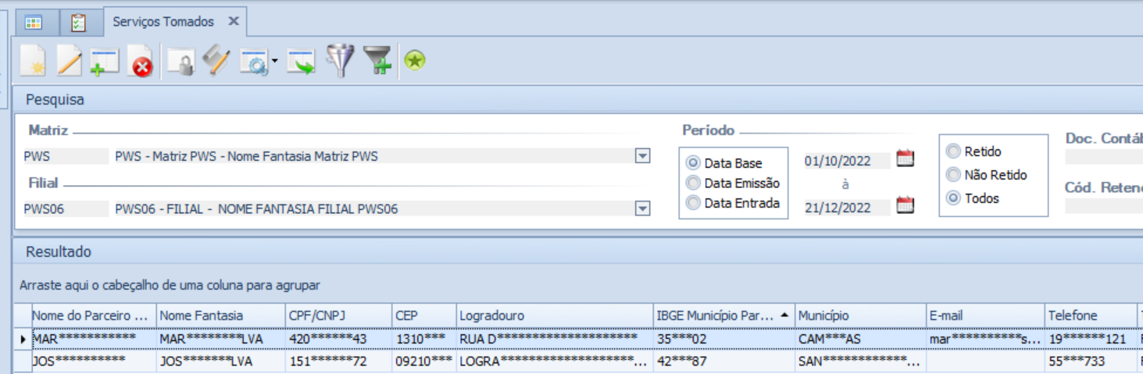Viewport: 1143px width, 374px height.
Task: Click IBGE cell 35***02
Action: [723, 339]
